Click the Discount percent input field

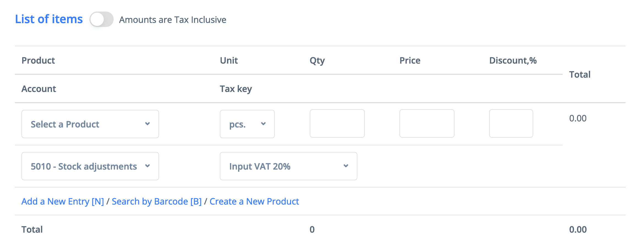[511, 124]
